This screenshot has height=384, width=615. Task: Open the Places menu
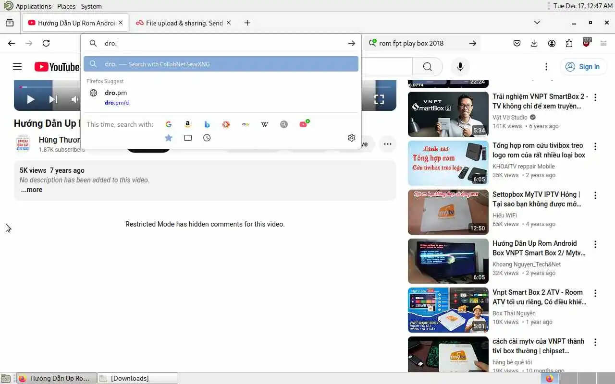tap(66, 6)
